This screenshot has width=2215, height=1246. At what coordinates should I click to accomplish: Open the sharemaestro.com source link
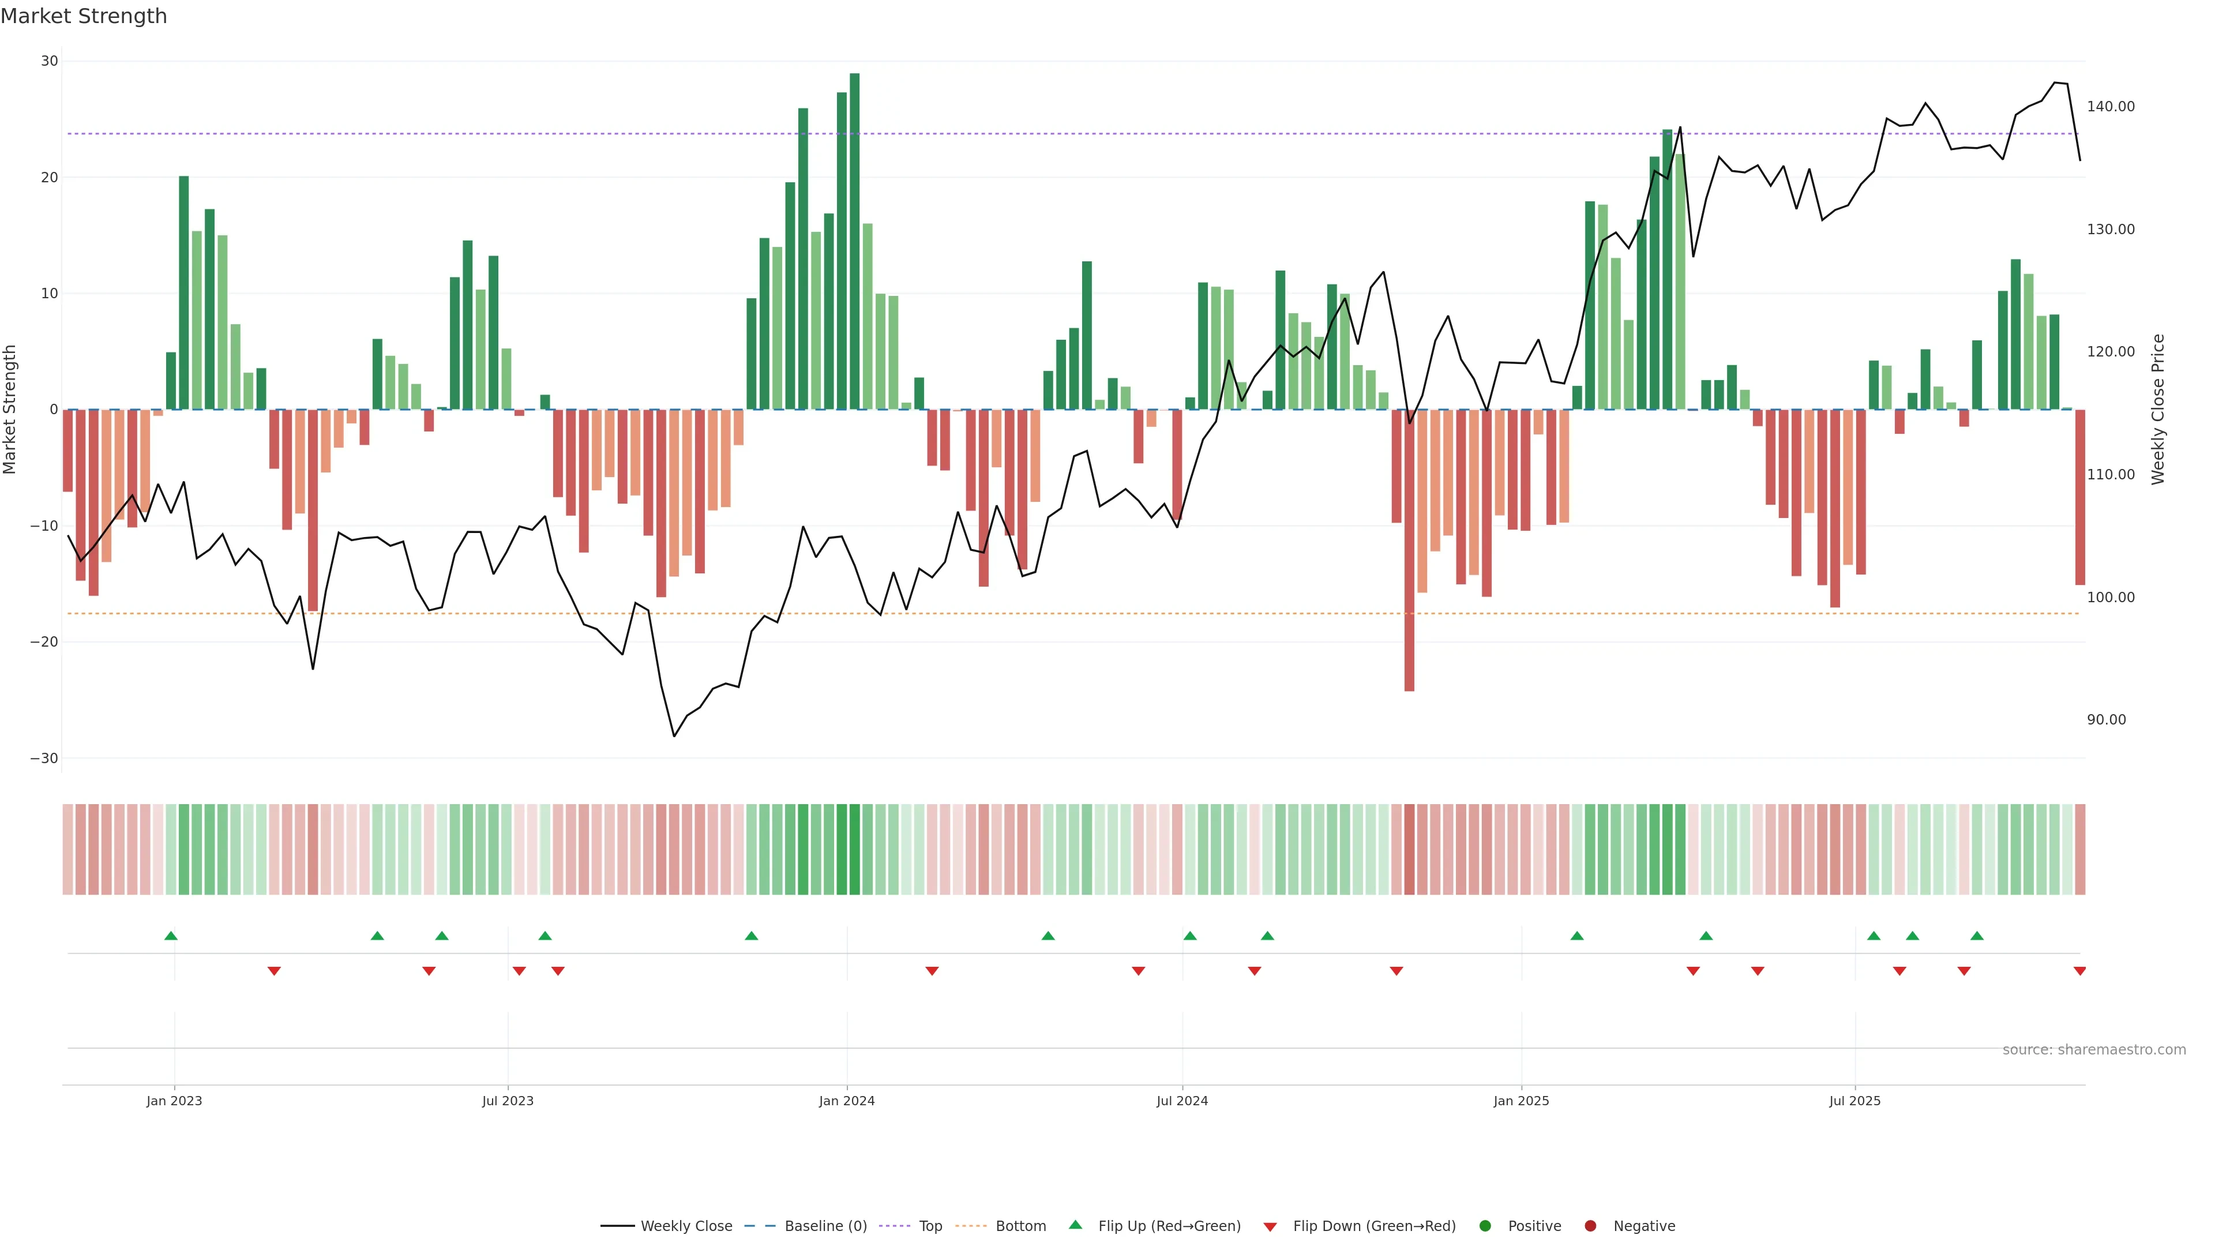[2094, 1049]
